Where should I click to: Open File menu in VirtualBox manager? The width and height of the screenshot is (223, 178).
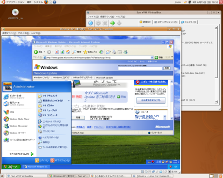click(x=93, y=17)
